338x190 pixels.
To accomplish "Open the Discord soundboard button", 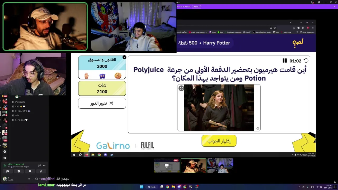I will [x=41, y=171].
